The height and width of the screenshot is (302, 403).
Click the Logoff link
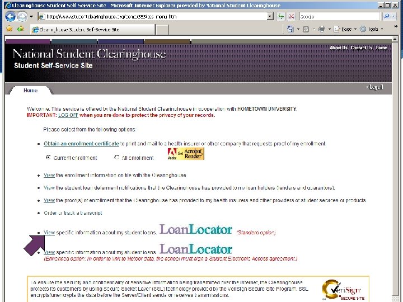pyautogui.click(x=376, y=87)
